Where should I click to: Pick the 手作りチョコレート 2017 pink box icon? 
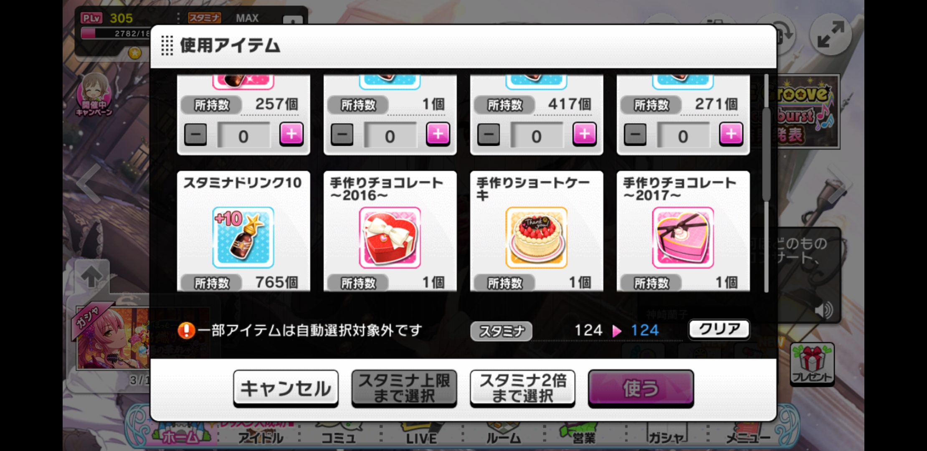[683, 237]
